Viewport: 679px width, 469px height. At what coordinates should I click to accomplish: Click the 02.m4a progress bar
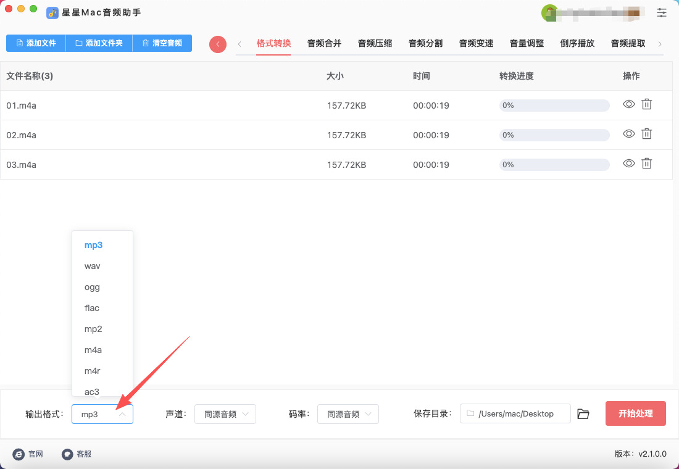coord(554,135)
